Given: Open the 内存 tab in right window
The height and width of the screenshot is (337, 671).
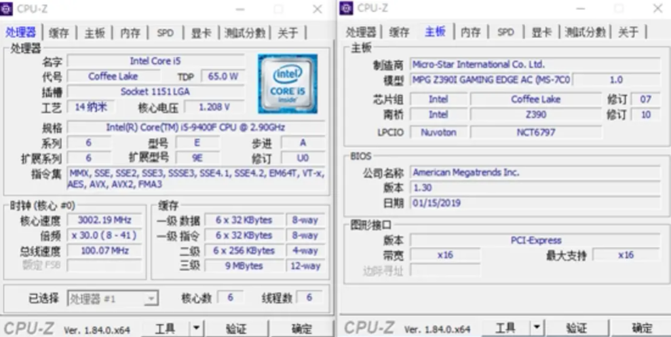Looking at the screenshot, I should (x=470, y=32).
